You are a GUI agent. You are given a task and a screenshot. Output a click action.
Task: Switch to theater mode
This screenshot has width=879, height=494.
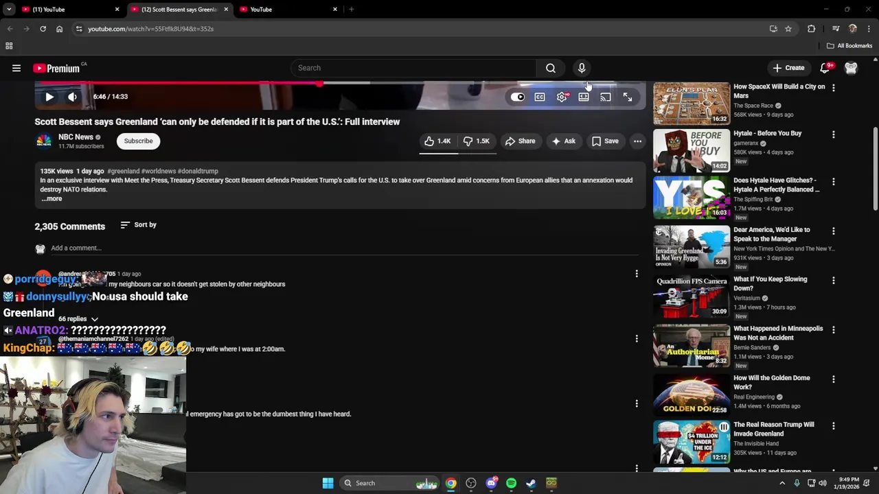[584, 97]
